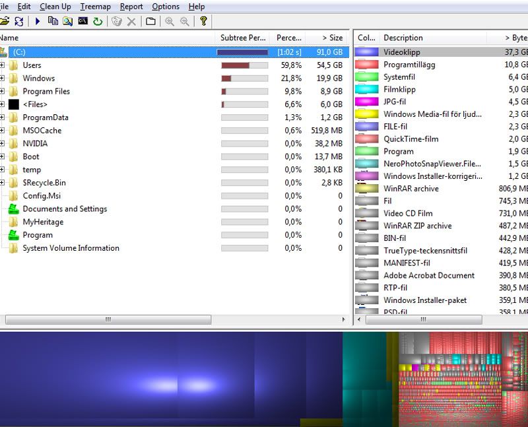Click the extension list horizontal scrollbar thumb
Screen dimensions: 528x427
coord(424,319)
